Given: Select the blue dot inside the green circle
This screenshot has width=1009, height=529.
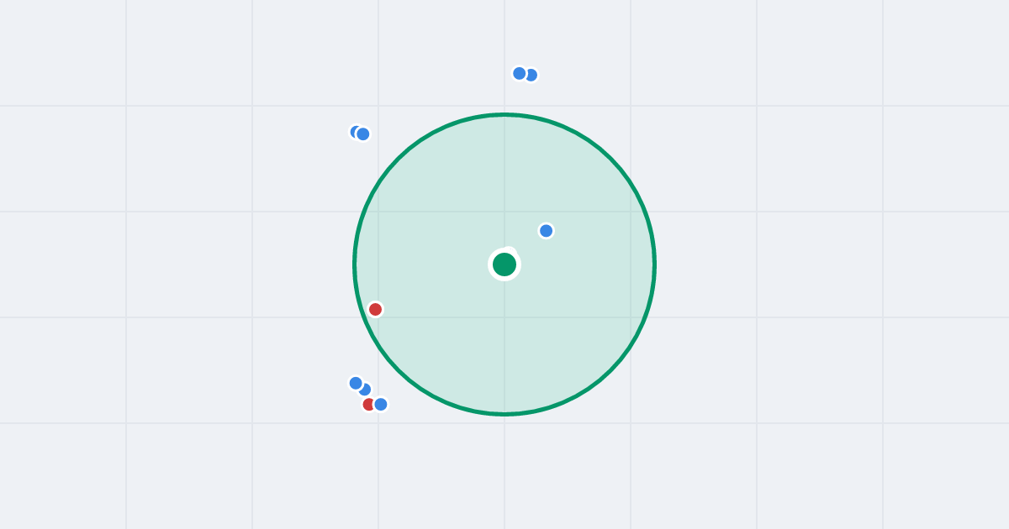Looking at the screenshot, I should (x=546, y=230).
